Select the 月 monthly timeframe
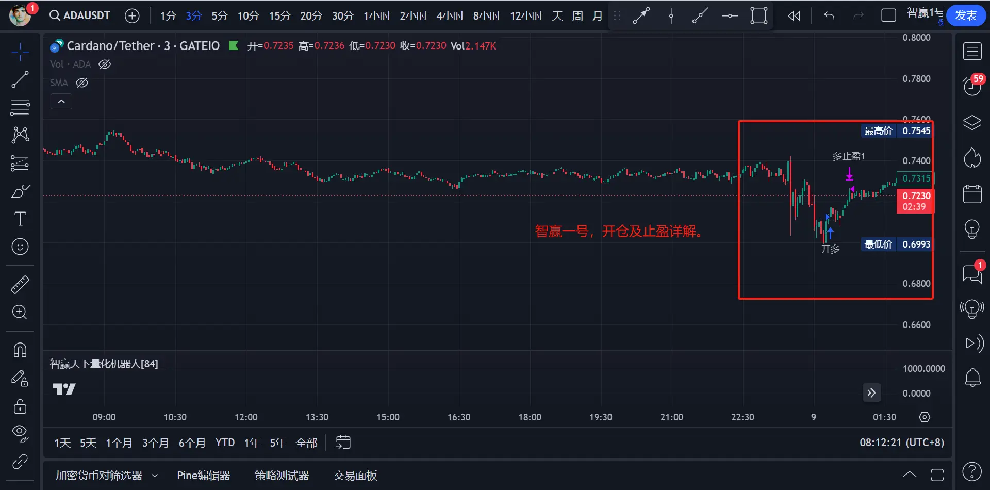Screen dimensions: 990x490 point(598,15)
